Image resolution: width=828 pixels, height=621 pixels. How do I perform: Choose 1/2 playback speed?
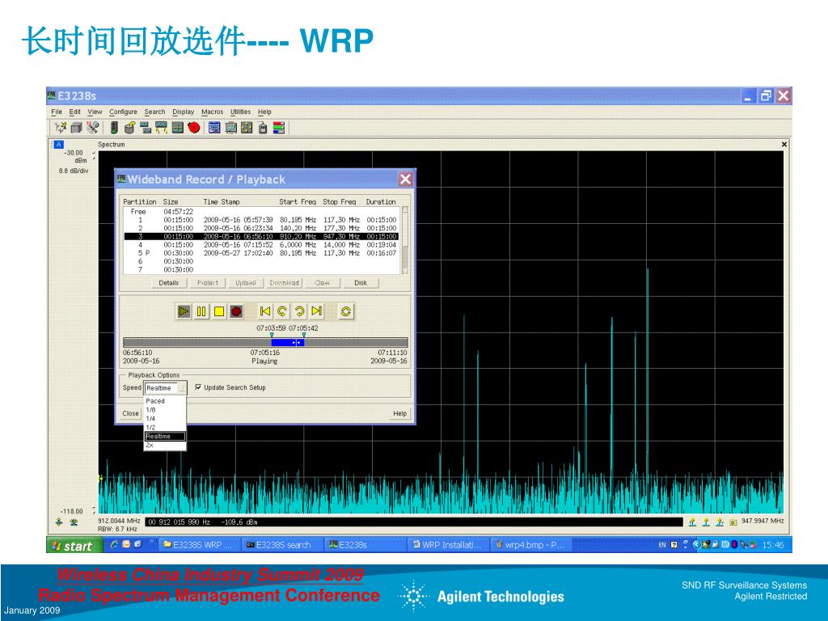pos(165,427)
